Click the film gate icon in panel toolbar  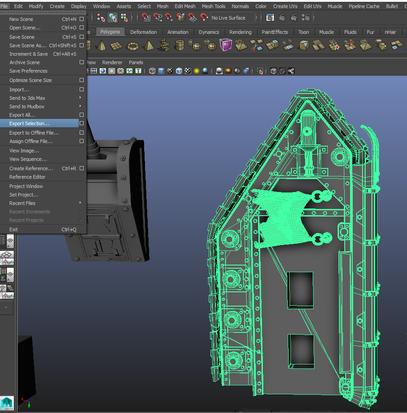[94, 71]
